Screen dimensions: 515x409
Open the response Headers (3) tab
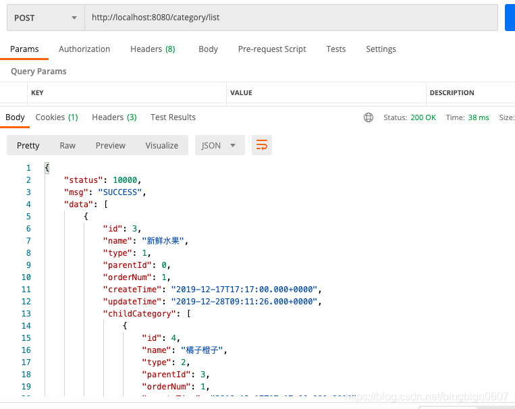(x=114, y=117)
